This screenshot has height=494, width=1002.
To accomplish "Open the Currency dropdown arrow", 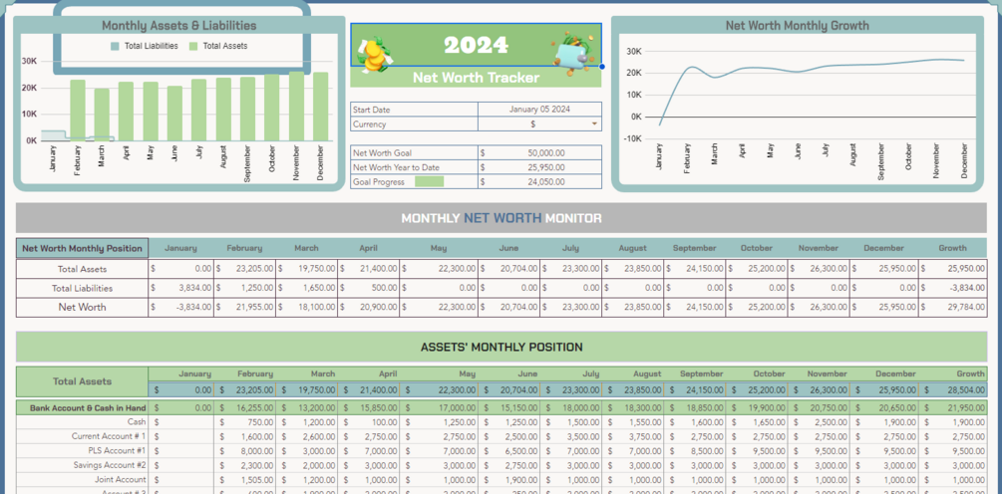I will coord(594,123).
